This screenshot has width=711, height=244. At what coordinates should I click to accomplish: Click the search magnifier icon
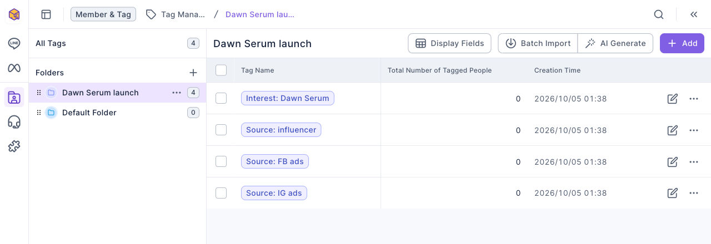click(x=659, y=14)
